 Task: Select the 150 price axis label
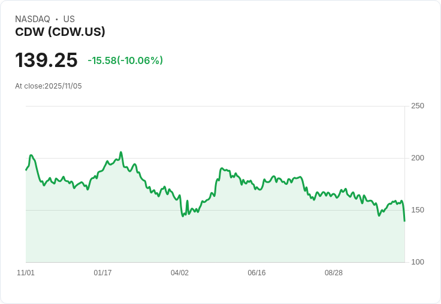click(418, 210)
